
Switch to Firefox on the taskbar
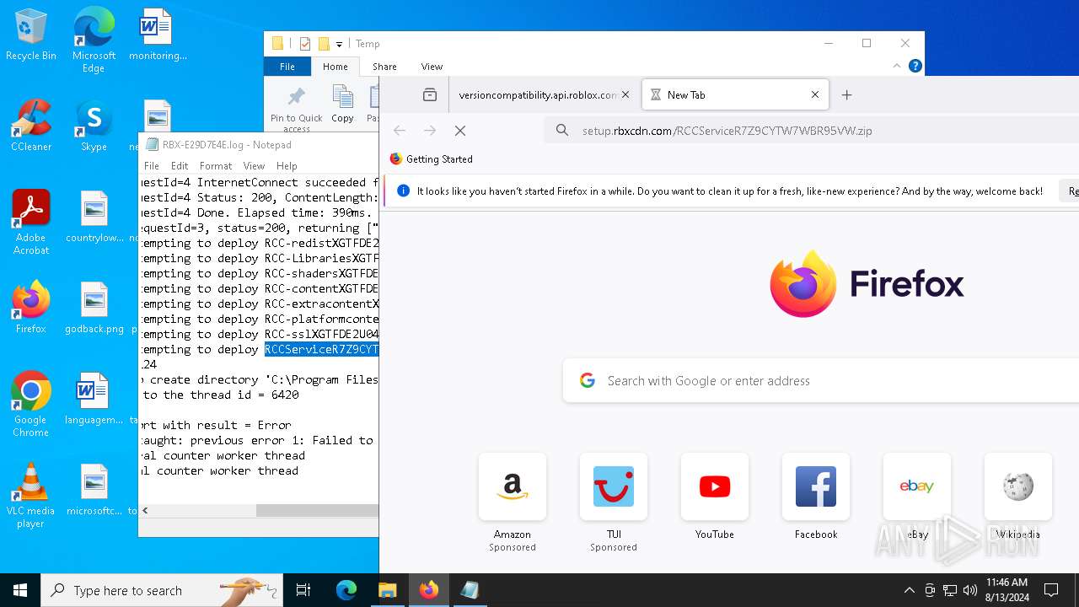click(429, 590)
